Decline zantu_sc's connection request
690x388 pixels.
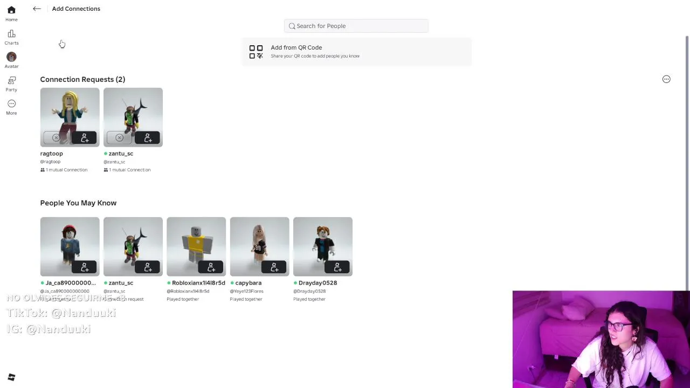119,138
